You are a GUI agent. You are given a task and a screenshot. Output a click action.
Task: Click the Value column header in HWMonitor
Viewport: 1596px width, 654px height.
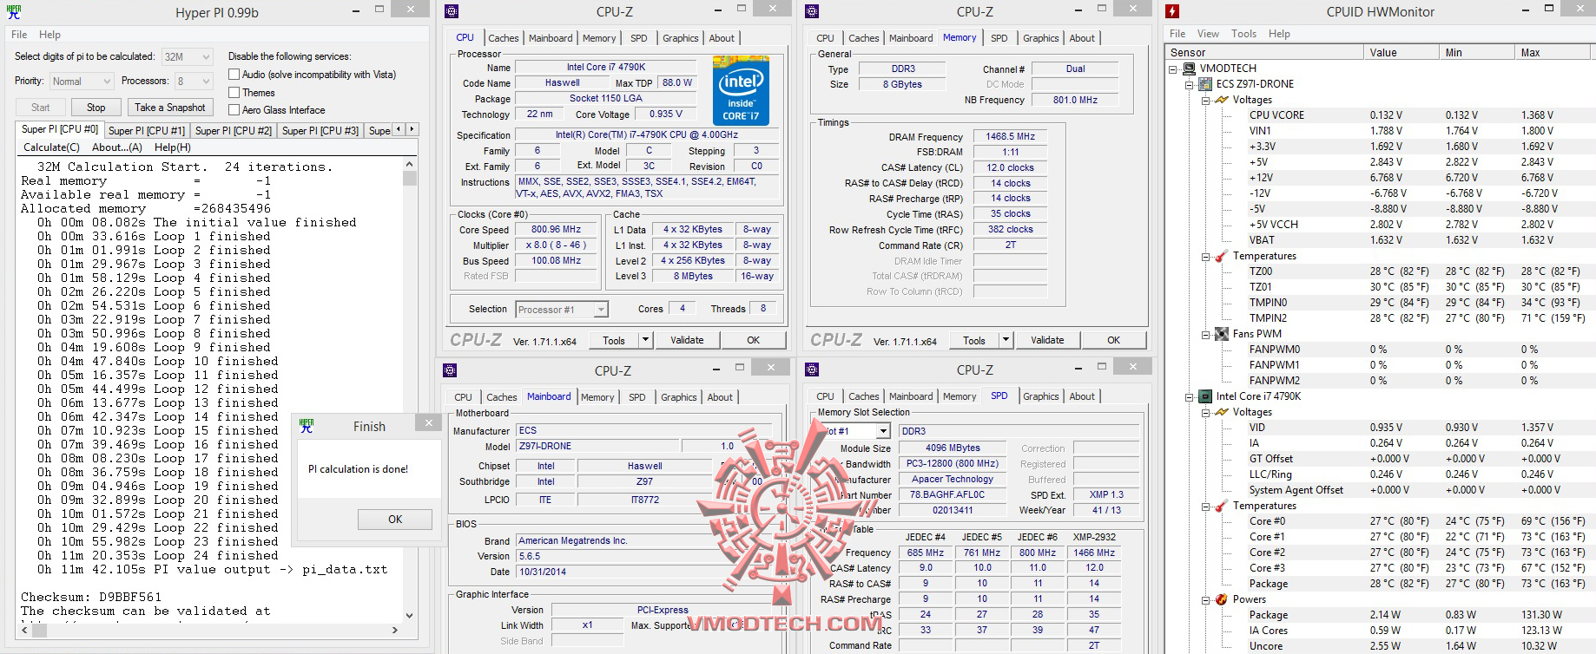coord(1401,53)
